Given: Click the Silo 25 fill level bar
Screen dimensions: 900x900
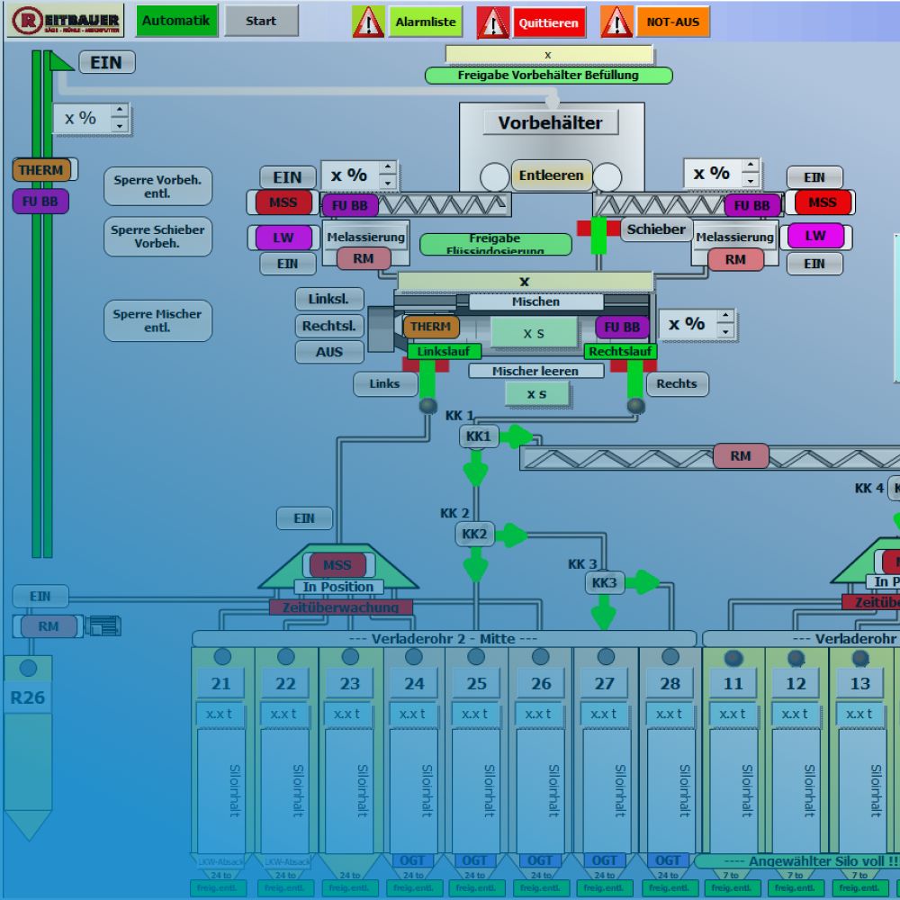Looking at the screenshot, I should click(x=477, y=787).
